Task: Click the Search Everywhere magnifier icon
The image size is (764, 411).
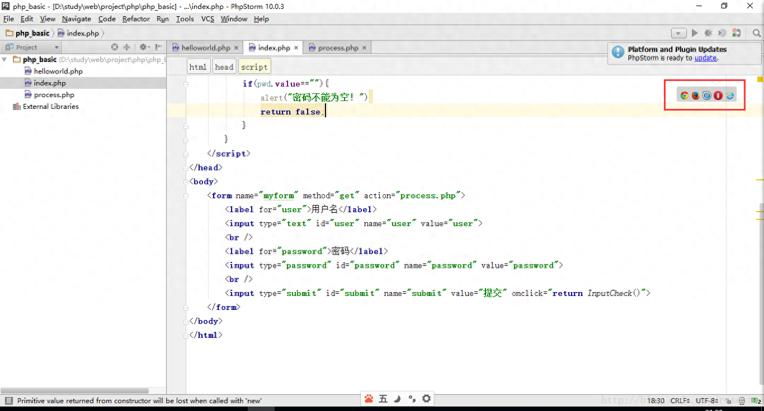Action: (x=757, y=34)
